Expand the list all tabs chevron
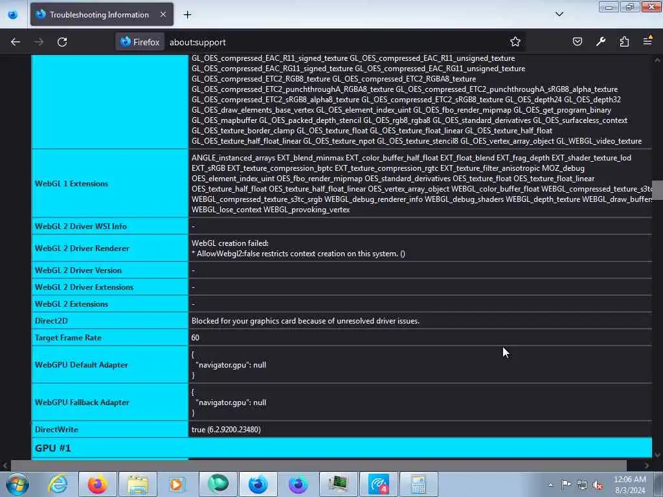 coord(559,14)
